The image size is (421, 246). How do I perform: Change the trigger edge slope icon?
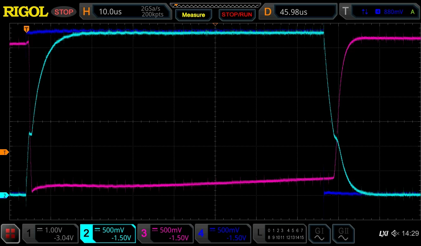click(365, 11)
